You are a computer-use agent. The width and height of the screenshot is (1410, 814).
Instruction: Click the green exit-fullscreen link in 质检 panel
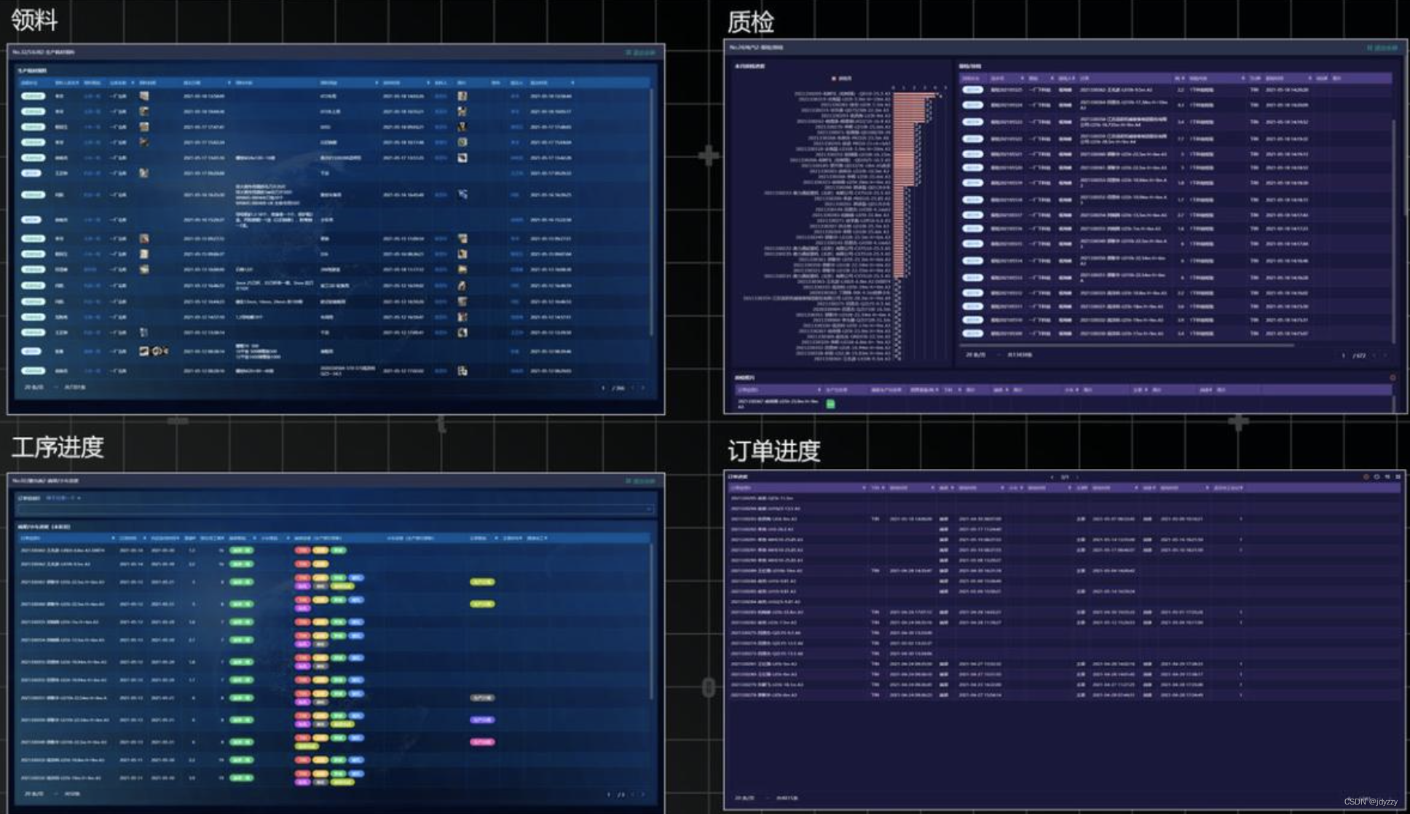click(x=1382, y=48)
